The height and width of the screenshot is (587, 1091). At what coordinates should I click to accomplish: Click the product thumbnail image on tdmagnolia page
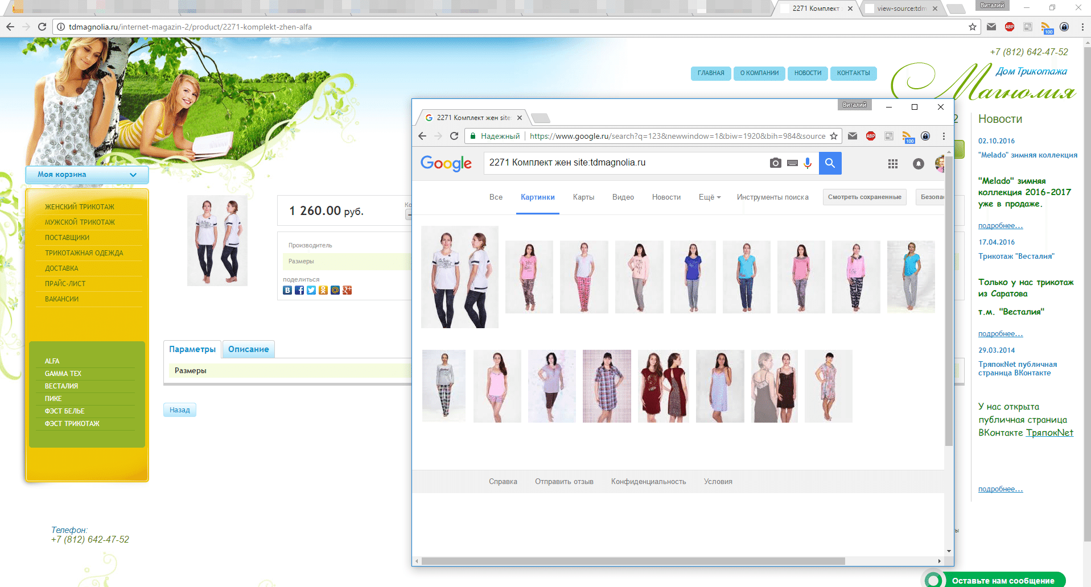(x=217, y=241)
